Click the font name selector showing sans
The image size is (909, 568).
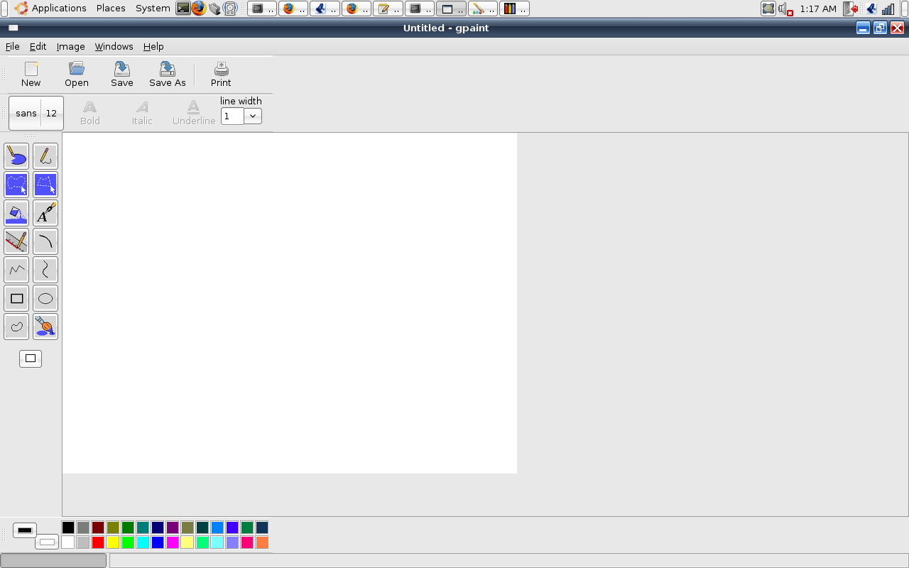26,113
